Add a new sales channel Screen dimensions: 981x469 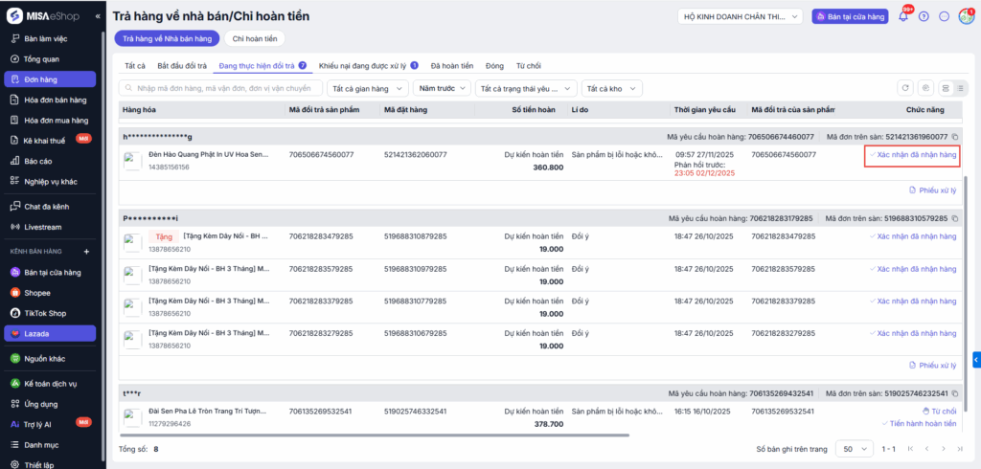coord(85,251)
